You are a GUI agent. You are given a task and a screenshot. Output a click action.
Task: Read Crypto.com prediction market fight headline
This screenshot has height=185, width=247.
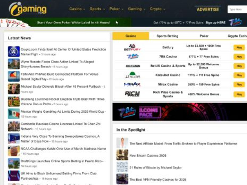click(63, 52)
